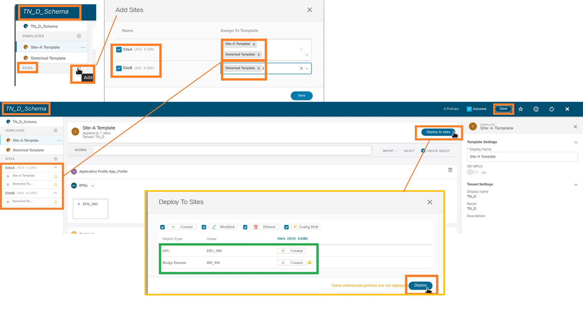This screenshot has height=317, width=583.
Task: Click the history clock icon in header
Action: pos(536,109)
